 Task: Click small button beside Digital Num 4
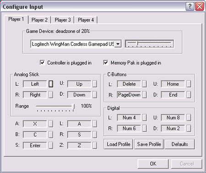(145, 117)
